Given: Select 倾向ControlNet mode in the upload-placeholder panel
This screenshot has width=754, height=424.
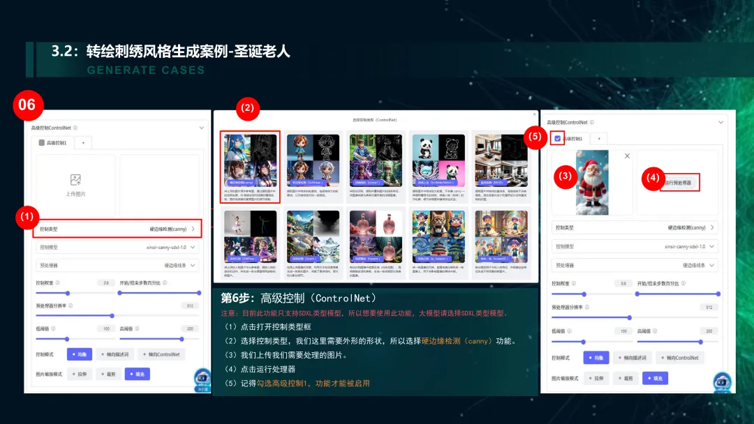Looking at the screenshot, I should (161, 354).
